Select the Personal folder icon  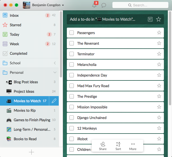5,73
